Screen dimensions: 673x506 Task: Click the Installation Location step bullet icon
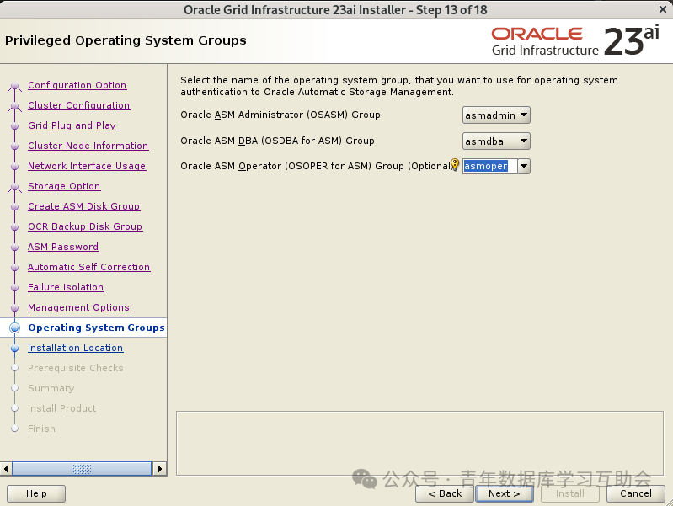click(14, 348)
